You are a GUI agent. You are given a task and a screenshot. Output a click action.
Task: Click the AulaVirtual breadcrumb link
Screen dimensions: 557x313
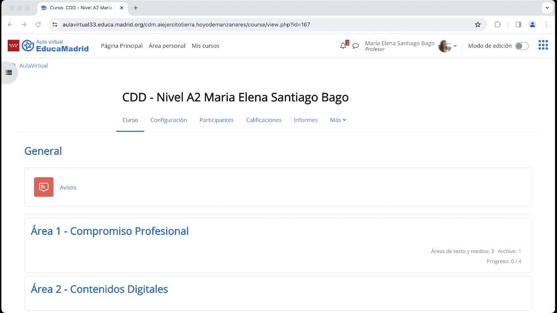[x=34, y=66]
